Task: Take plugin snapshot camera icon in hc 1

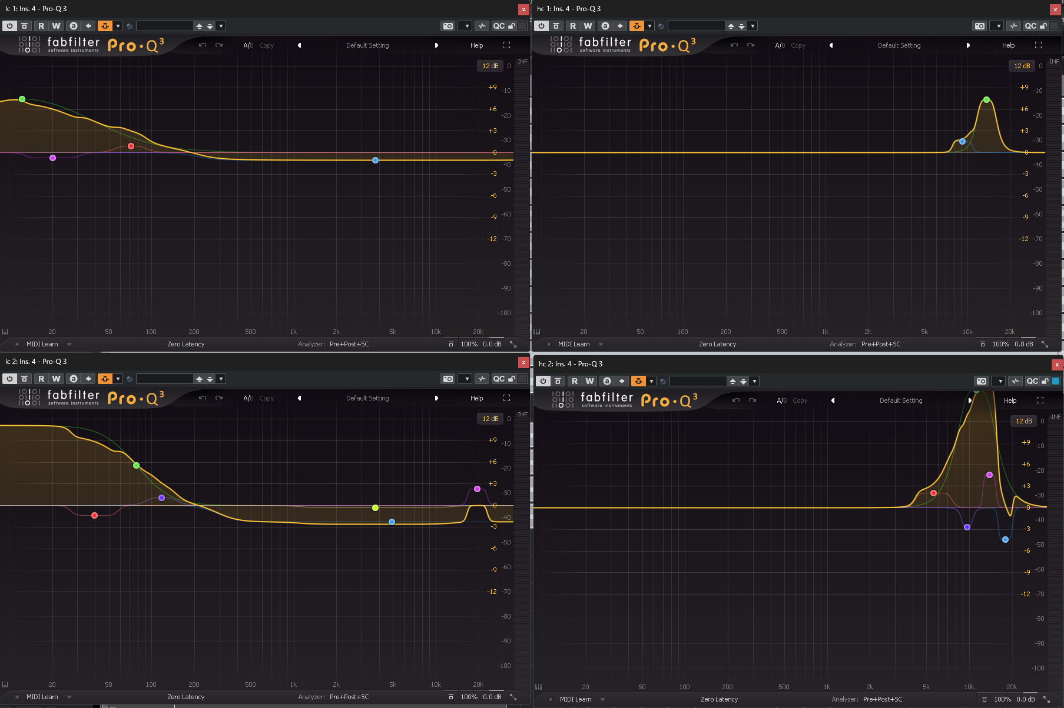Action: (x=980, y=26)
